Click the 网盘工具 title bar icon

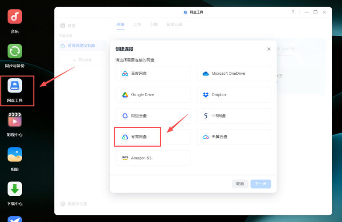coord(185,12)
